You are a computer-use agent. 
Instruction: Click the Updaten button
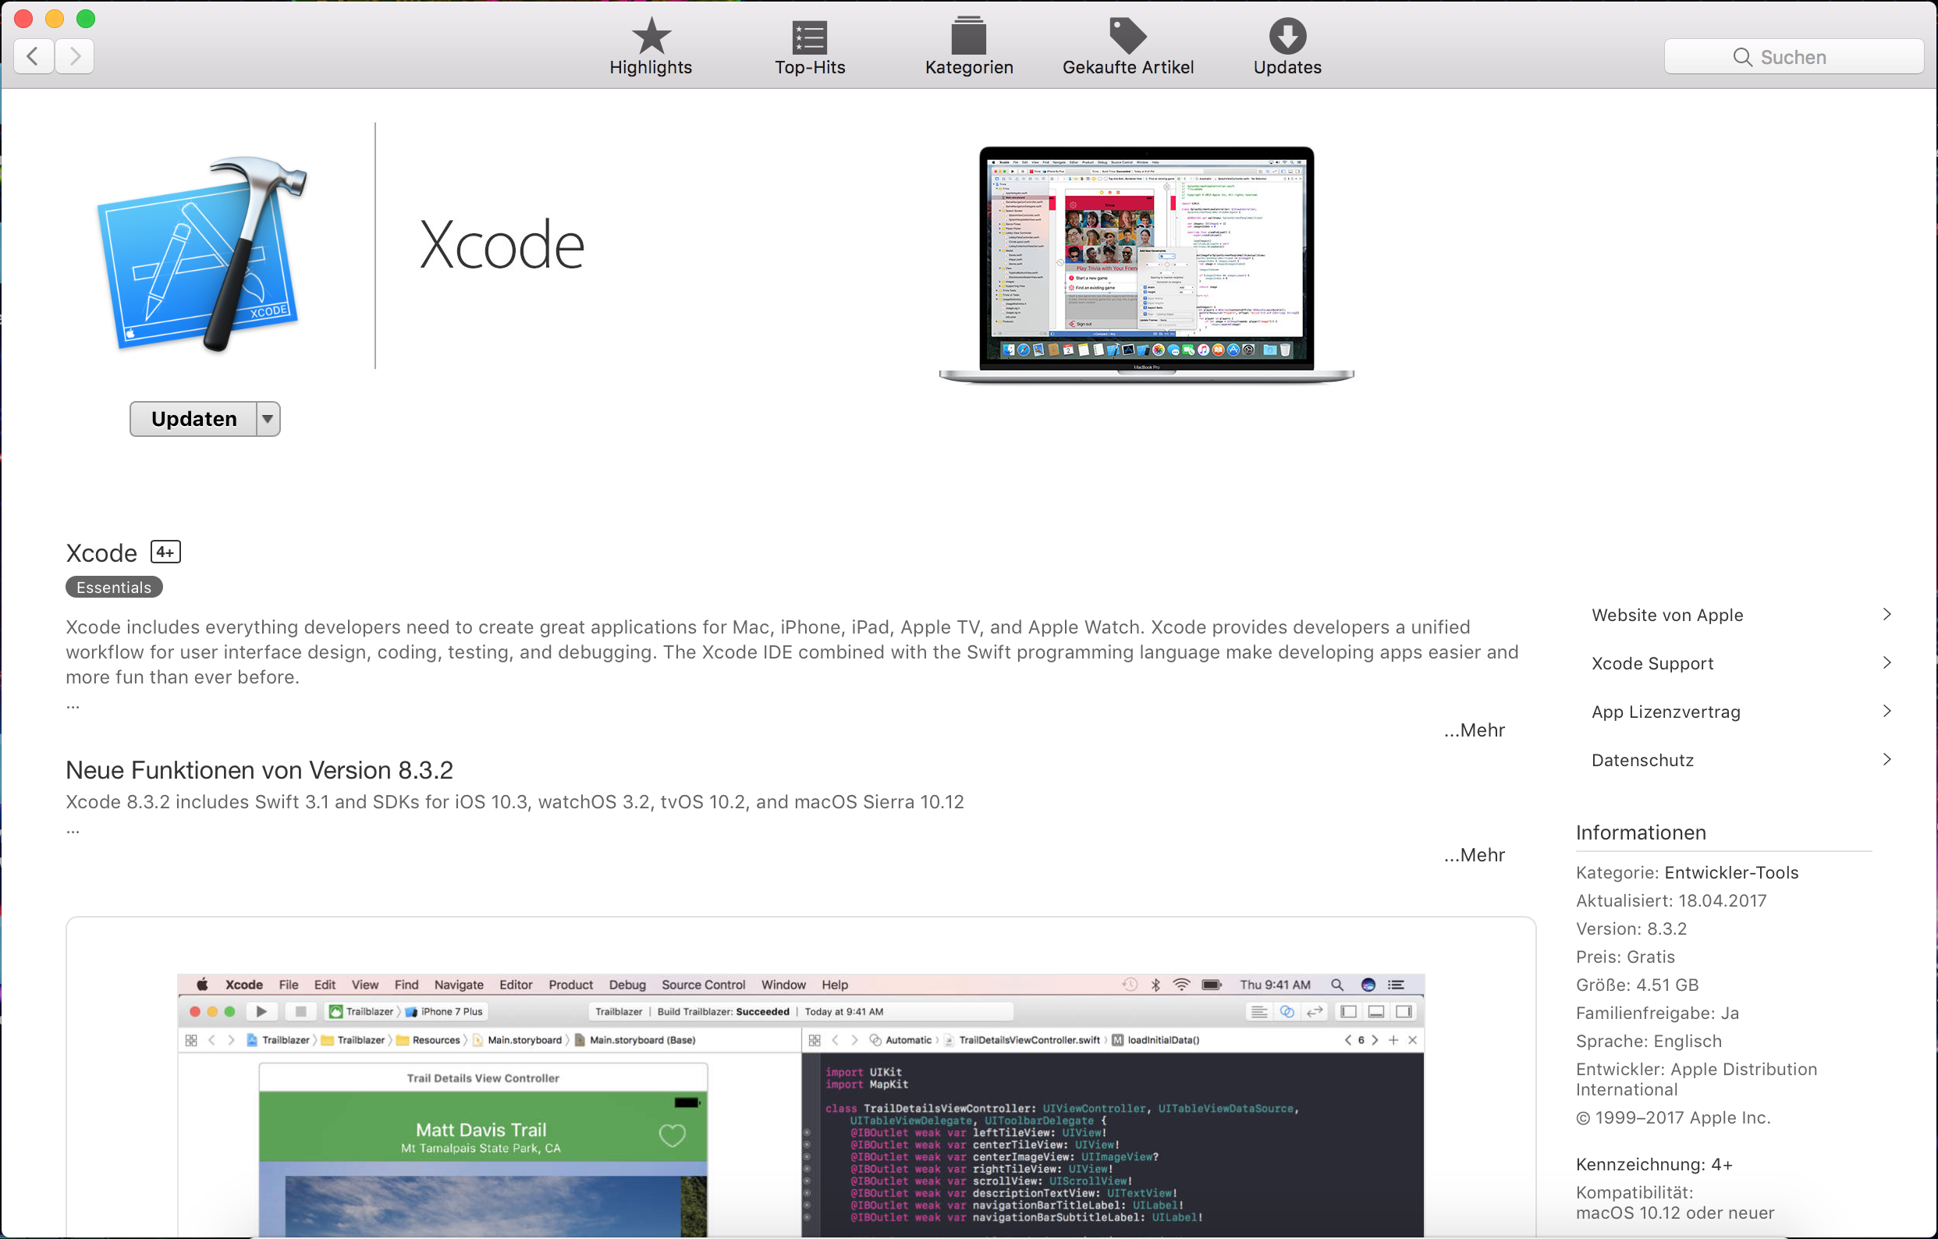[194, 419]
